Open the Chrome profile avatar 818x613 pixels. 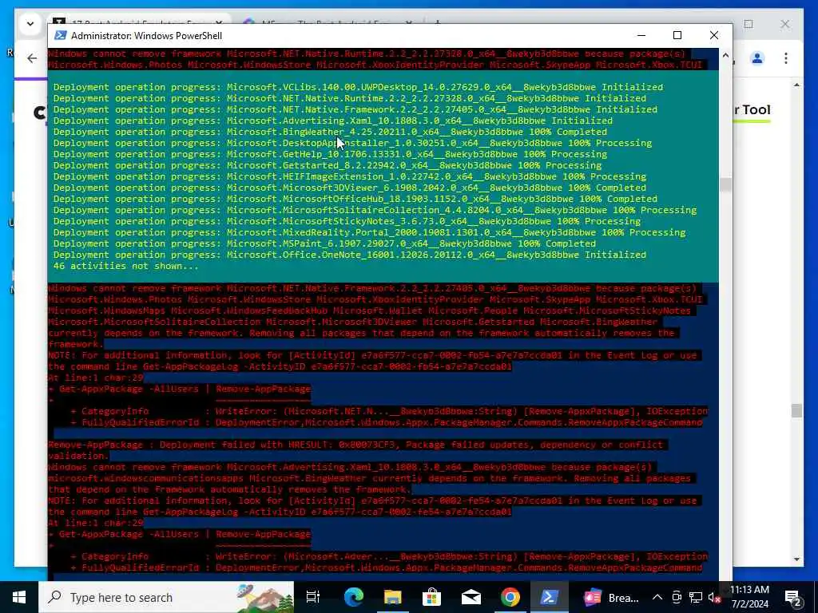pyautogui.click(x=757, y=58)
